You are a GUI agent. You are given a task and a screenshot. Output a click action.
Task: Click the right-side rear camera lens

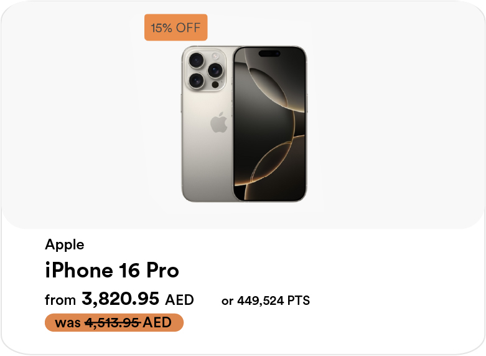(215, 70)
